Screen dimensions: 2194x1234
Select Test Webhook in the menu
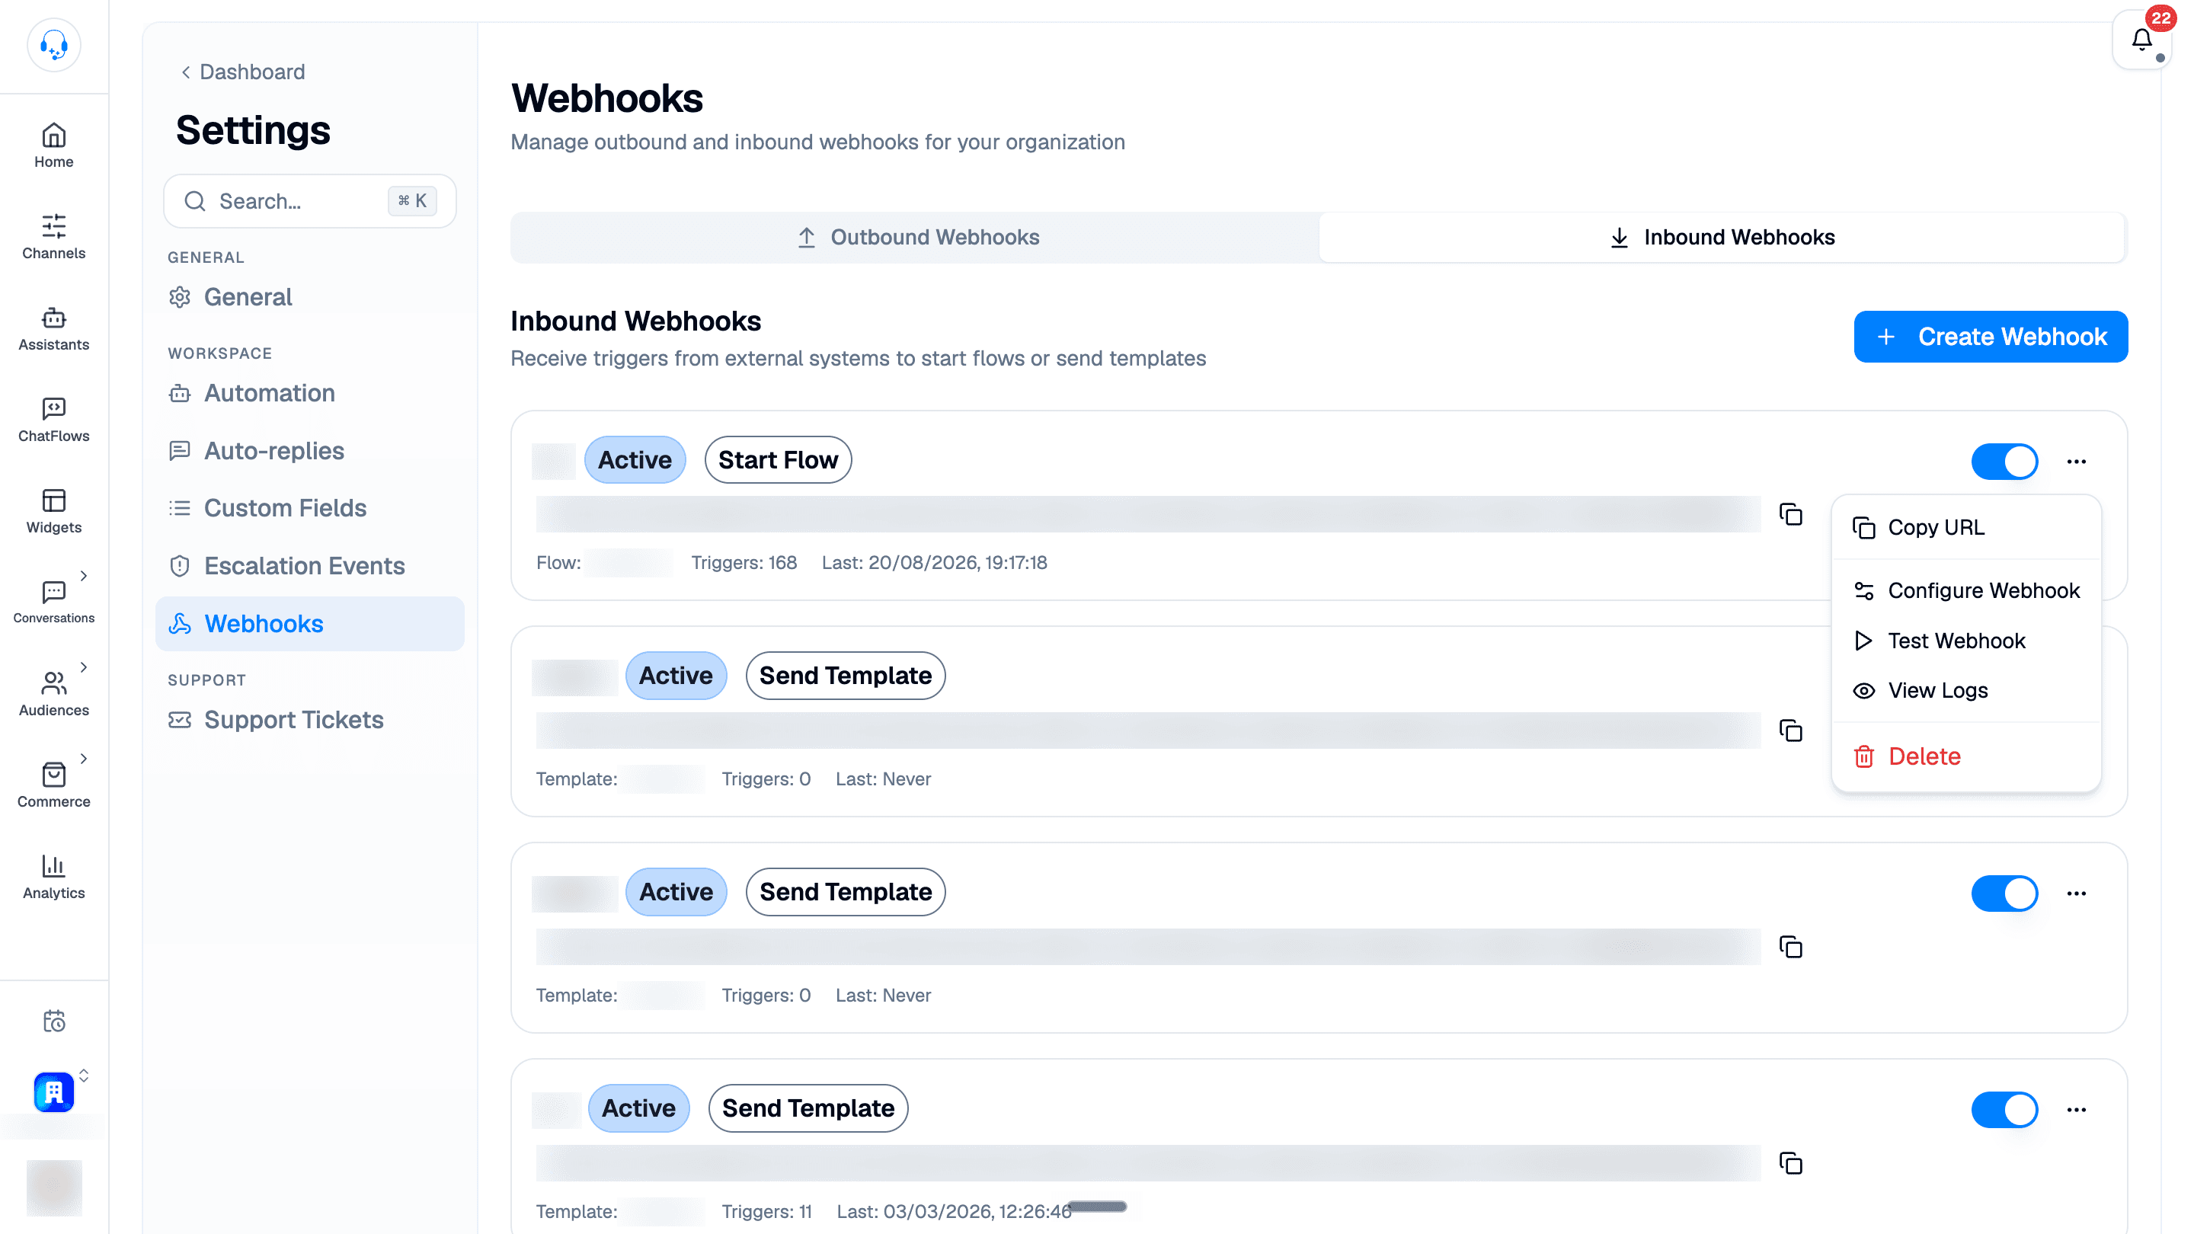pyautogui.click(x=1965, y=641)
